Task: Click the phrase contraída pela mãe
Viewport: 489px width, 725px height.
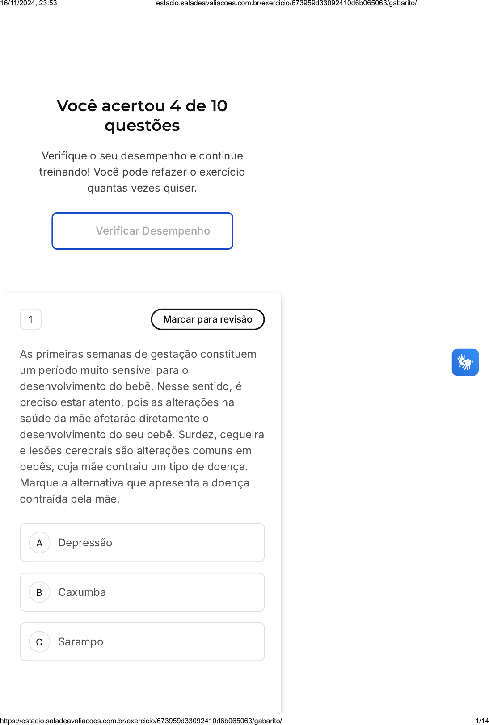Action: coord(69,499)
